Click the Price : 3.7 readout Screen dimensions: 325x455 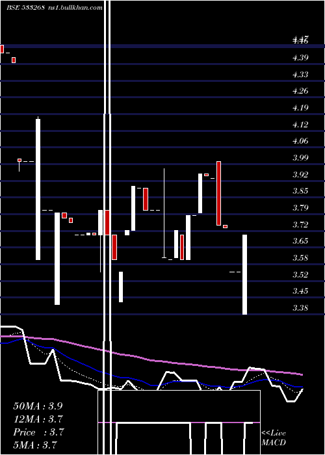tap(38, 432)
